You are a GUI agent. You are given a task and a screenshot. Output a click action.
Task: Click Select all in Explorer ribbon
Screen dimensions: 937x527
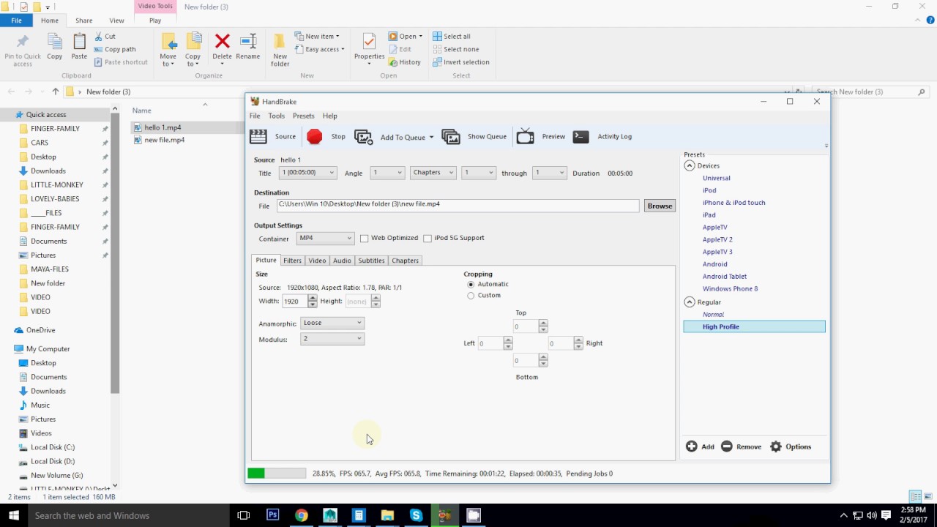tap(452, 36)
